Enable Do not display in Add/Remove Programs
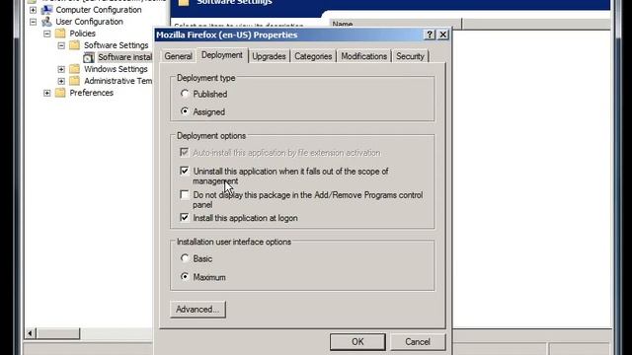632x355 pixels. 185,195
